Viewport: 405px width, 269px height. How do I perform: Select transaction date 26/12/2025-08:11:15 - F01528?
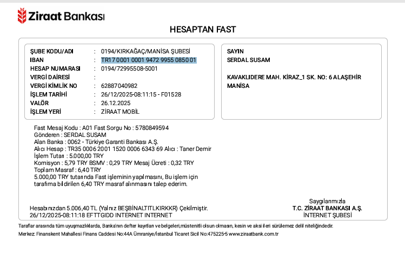pyautogui.click(x=141, y=94)
